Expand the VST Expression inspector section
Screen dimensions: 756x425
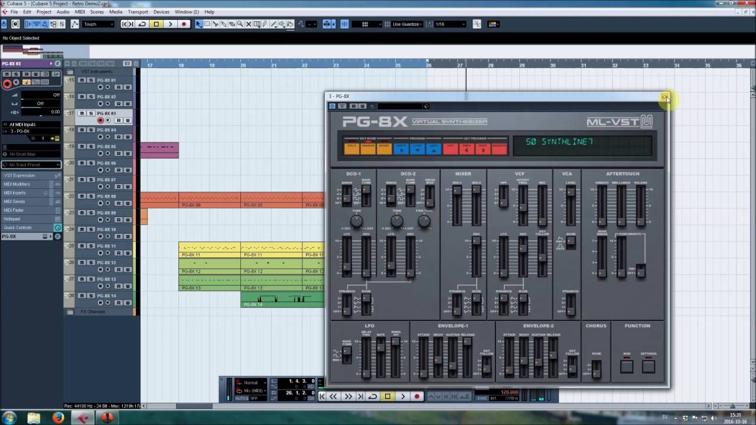coord(31,175)
